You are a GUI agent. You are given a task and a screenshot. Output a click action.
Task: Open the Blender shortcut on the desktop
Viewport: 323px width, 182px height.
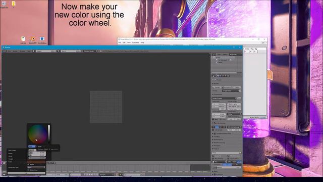pos(32,39)
